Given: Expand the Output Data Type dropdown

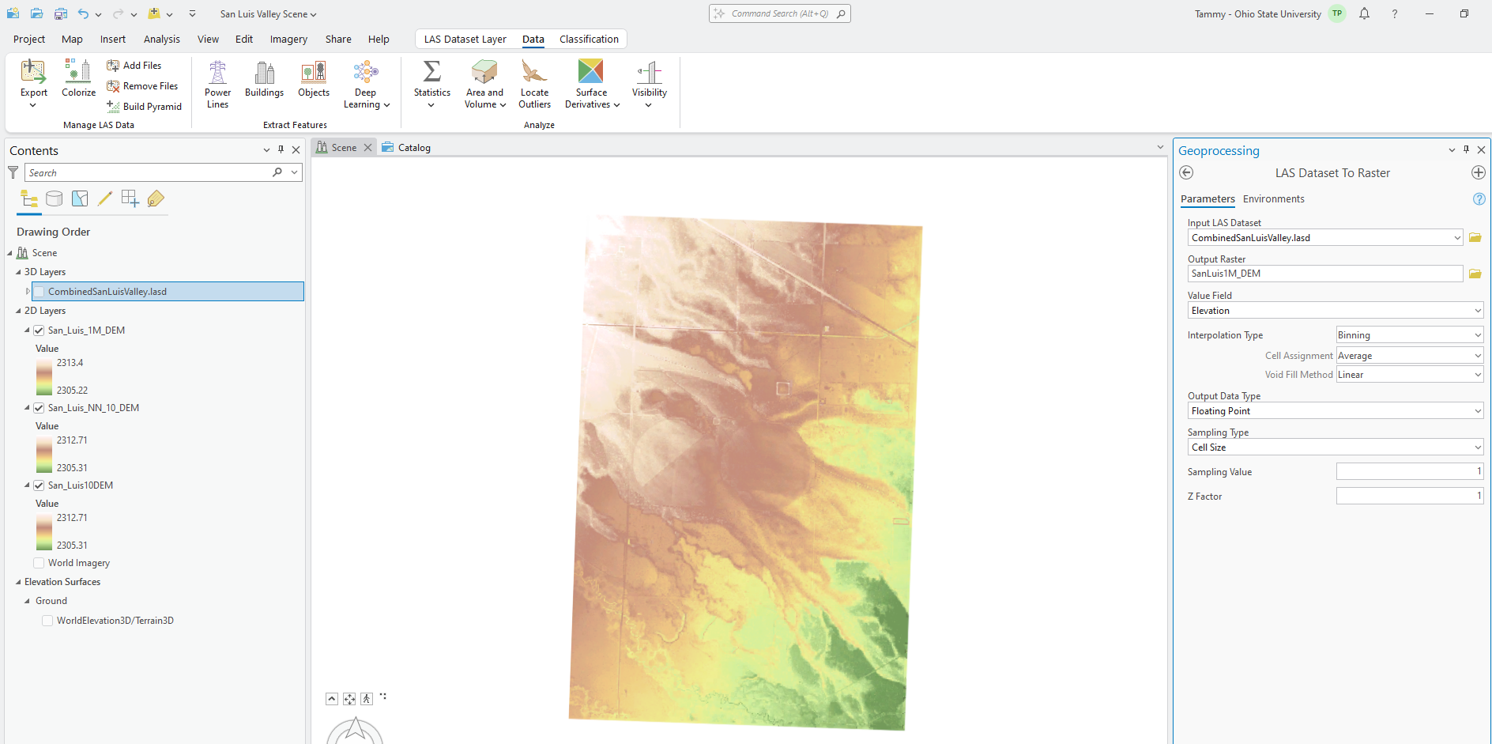Looking at the screenshot, I should pos(1335,411).
